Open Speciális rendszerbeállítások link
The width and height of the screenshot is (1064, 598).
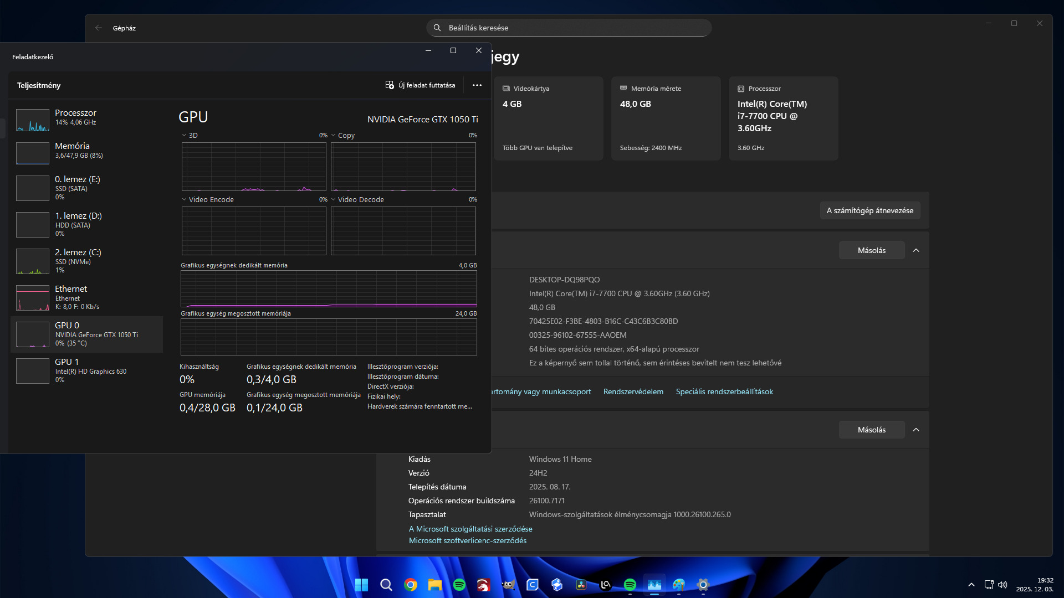coord(724,391)
